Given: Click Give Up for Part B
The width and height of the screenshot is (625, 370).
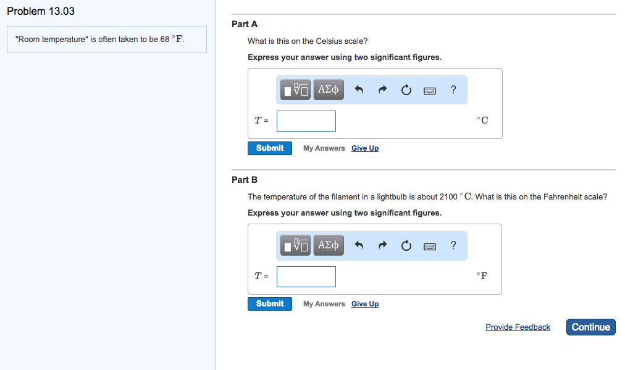Looking at the screenshot, I should (x=364, y=303).
